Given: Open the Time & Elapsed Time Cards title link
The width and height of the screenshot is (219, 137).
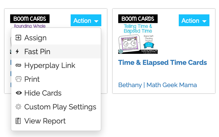Looking at the screenshot, I should pos(162,62).
